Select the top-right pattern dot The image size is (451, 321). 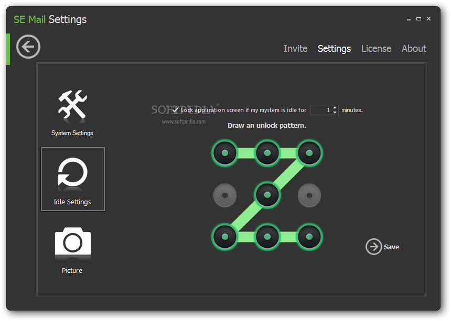[x=309, y=153]
